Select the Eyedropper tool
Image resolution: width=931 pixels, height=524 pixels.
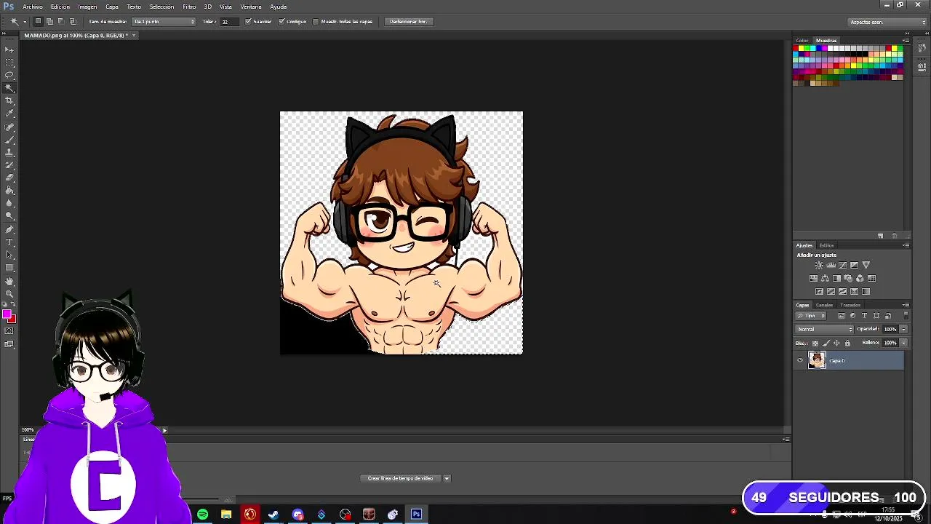pyautogui.click(x=9, y=114)
